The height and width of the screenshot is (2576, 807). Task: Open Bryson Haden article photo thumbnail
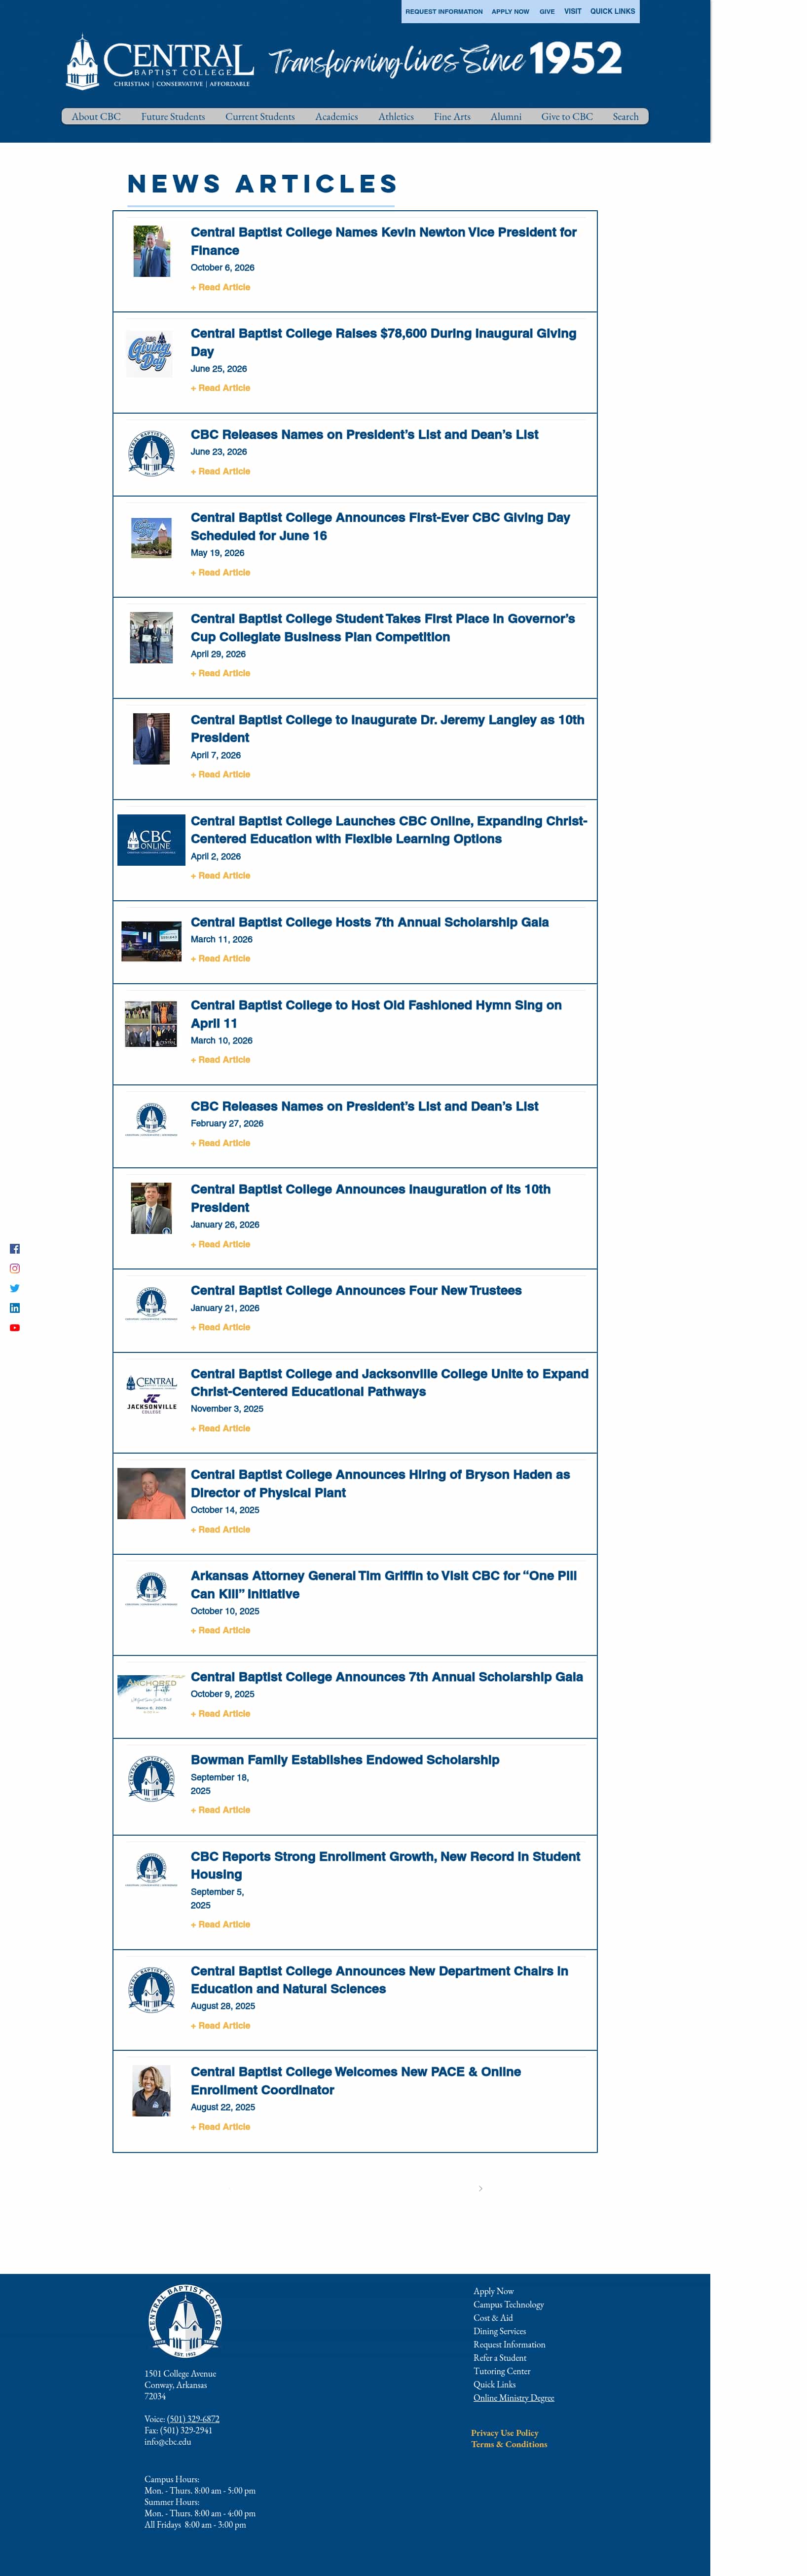[x=151, y=1493]
